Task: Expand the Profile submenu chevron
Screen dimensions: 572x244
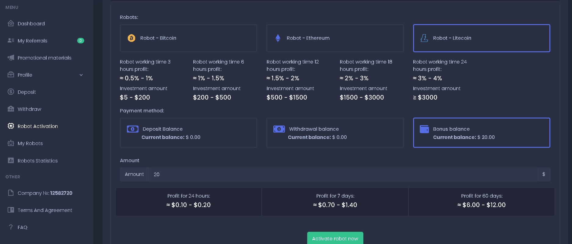Action: (x=81, y=75)
